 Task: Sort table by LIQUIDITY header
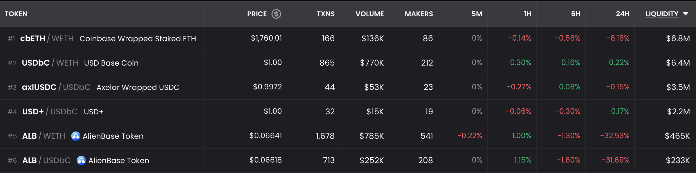662,14
